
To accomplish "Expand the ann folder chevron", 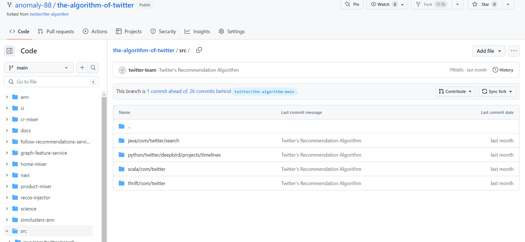I will coord(7,97).
